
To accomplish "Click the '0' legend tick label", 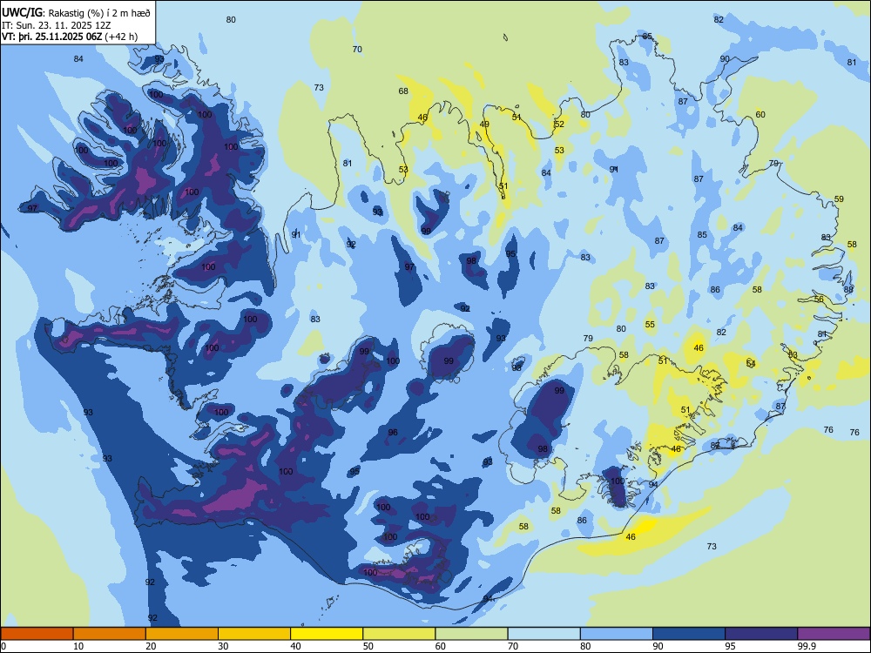I will (3, 646).
